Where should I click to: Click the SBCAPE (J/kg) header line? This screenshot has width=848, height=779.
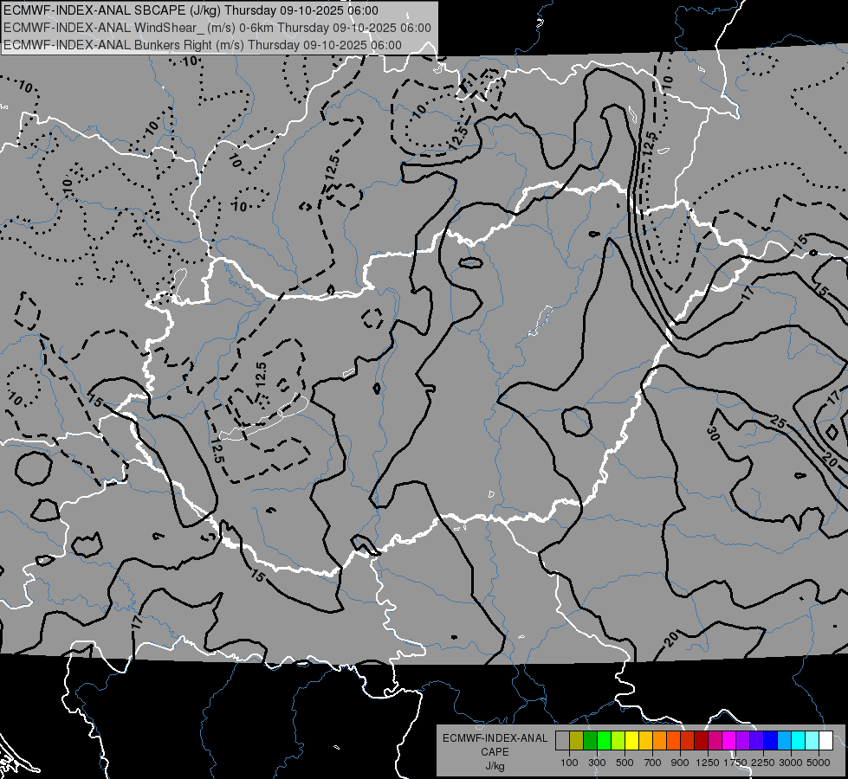point(191,10)
